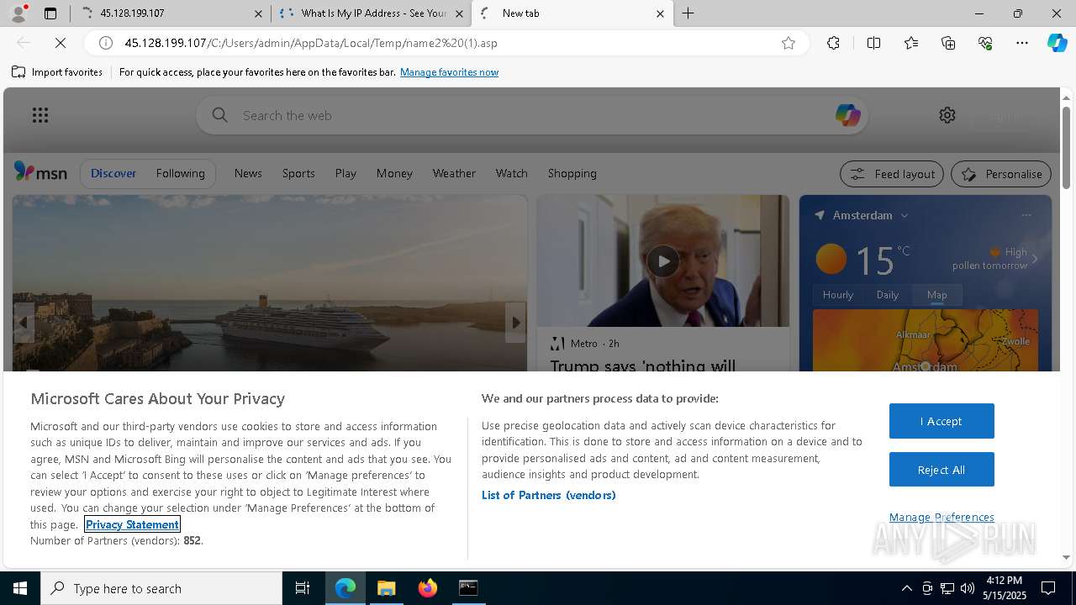Open the Money menu item

(x=394, y=173)
